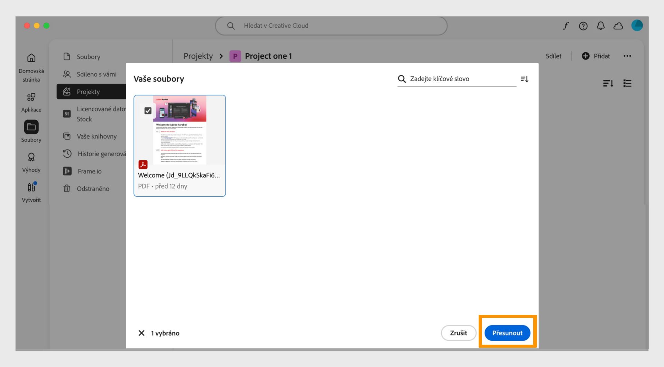
Task: Click the Zadejte klíčové slovo search field
Action: pyautogui.click(x=456, y=79)
